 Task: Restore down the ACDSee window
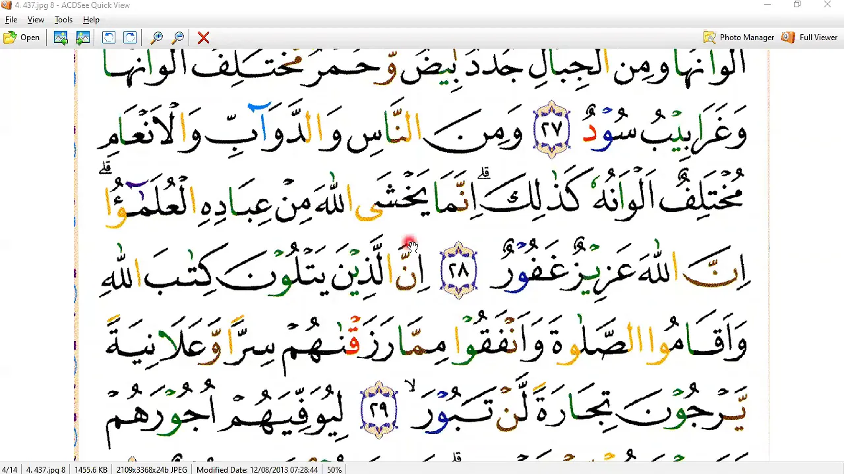click(797, 5)
